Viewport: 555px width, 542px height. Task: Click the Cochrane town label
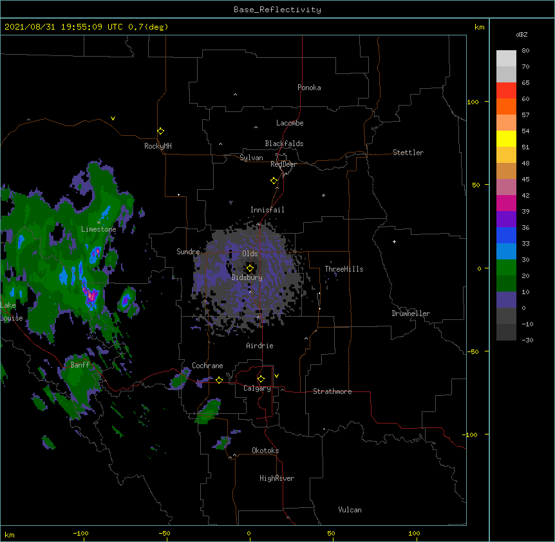207,366
